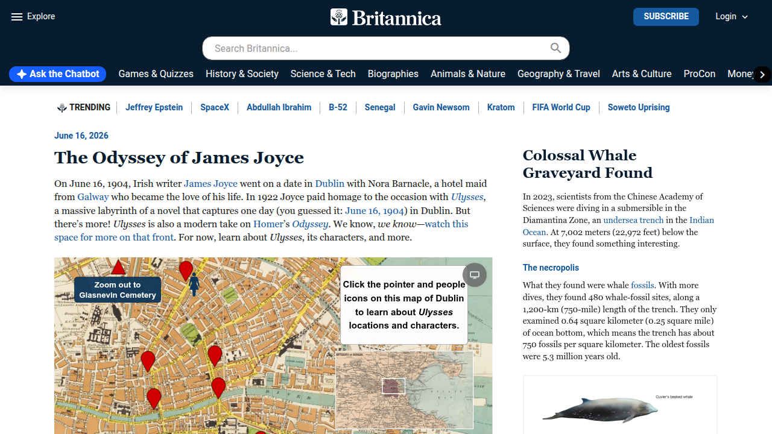Follow the fossils link in whale article

coord(642,285)
